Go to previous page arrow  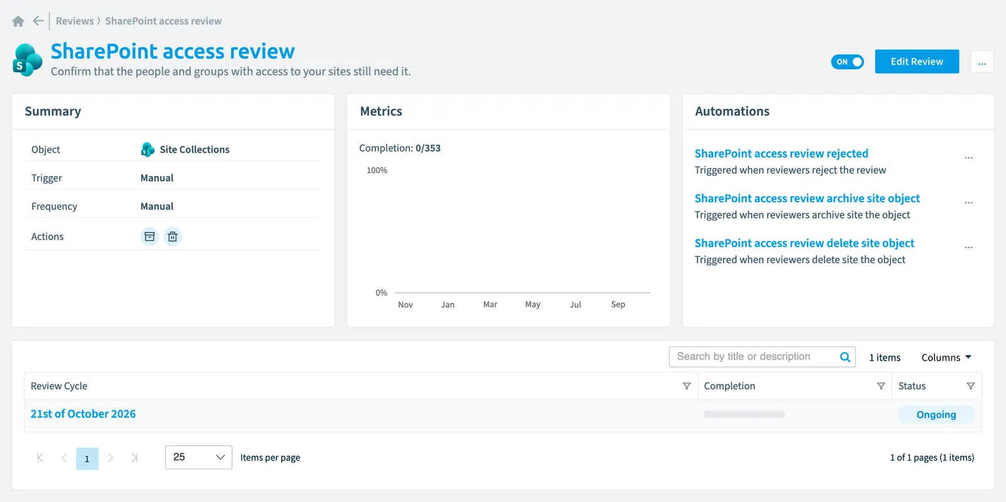(x=64, y=458)
